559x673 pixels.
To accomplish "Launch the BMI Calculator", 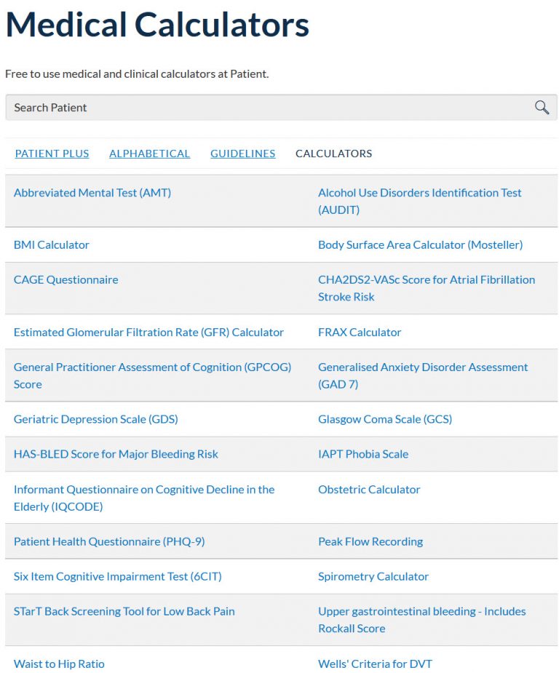I will pos(52,244).
